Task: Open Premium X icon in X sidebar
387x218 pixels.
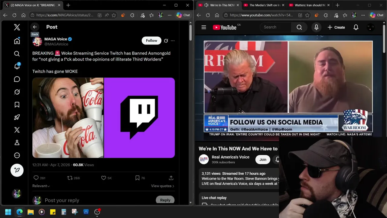Action: click(x=17, y=130)
